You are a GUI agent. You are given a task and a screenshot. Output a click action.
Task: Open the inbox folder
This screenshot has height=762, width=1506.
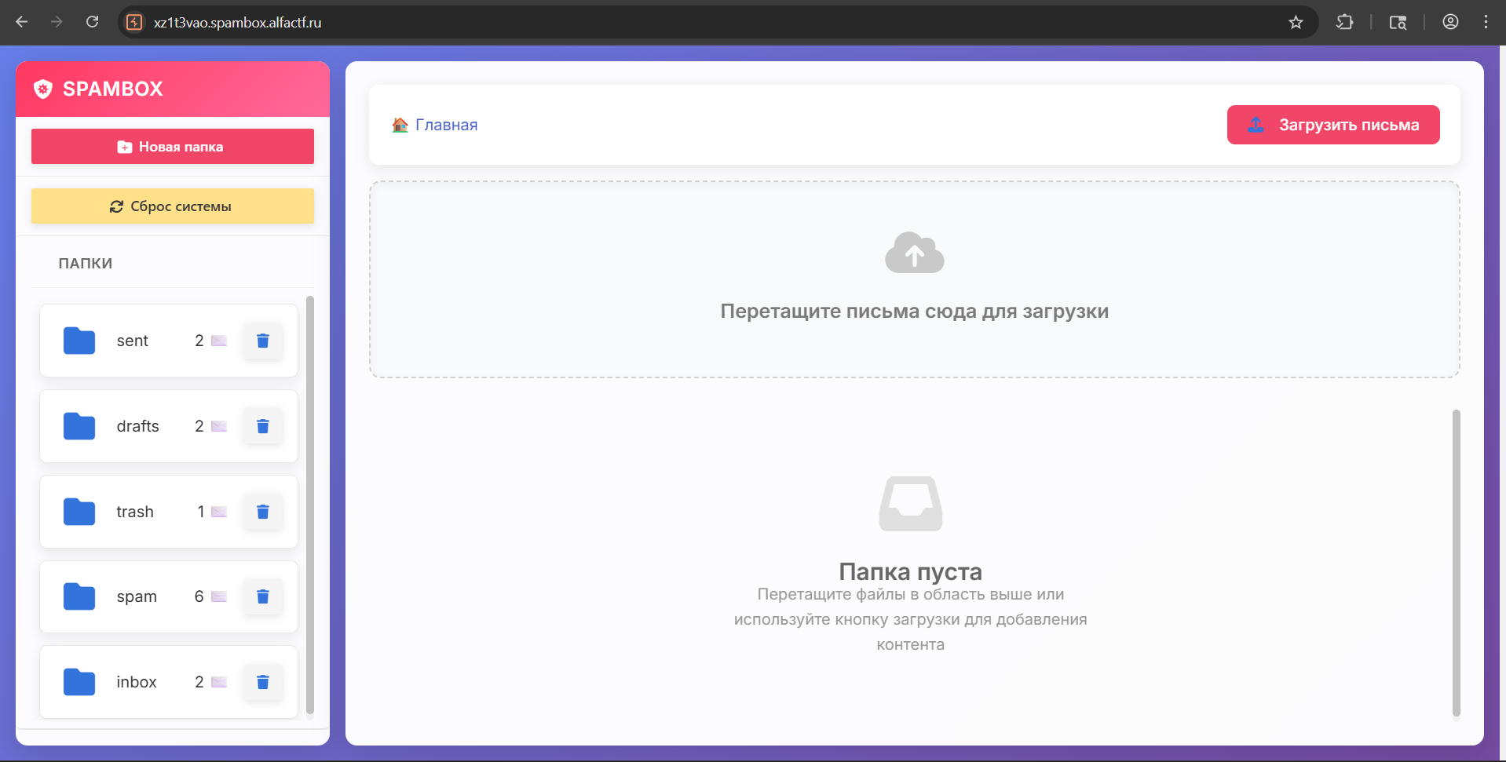coord(137,682)
